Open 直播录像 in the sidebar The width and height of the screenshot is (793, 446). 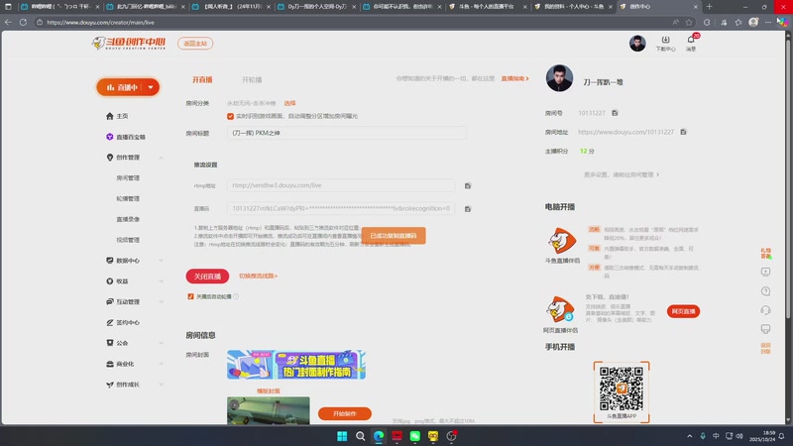[128, 219]
